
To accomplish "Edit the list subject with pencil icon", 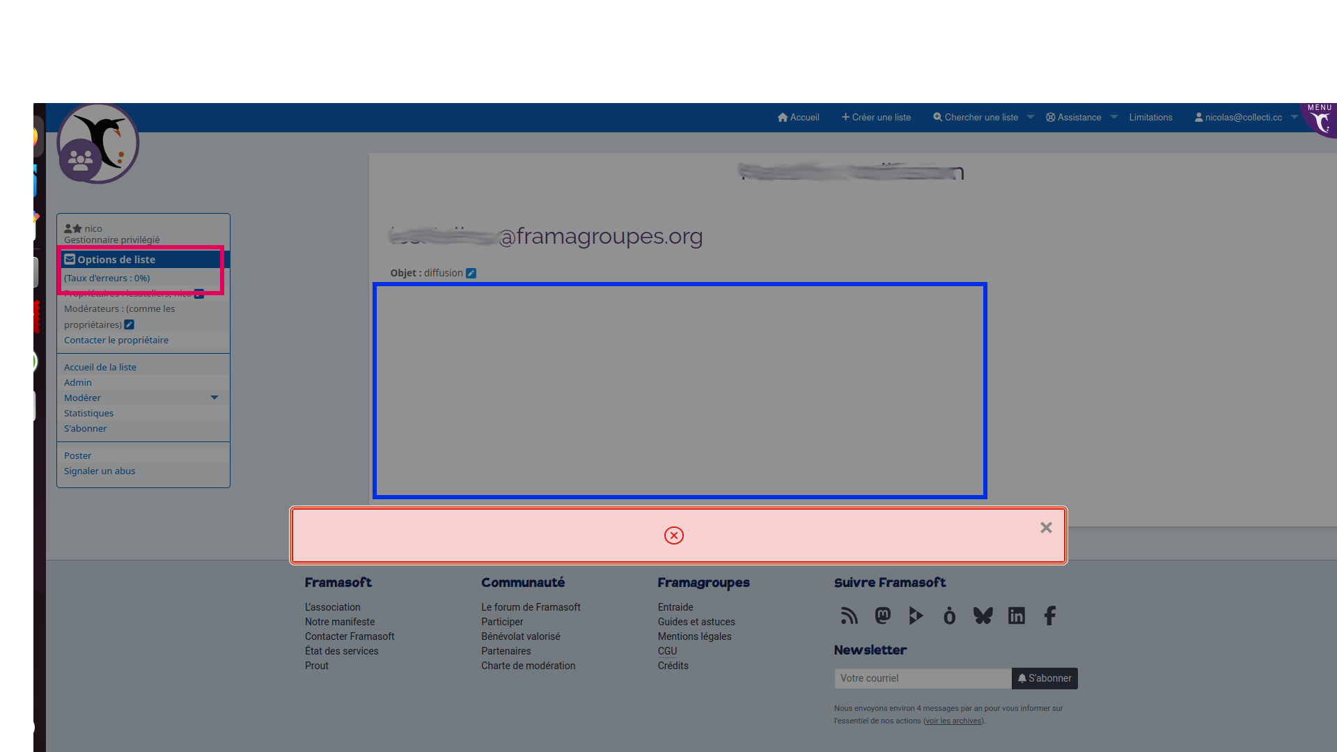I will pyautogui.click(x=471, y=273).
